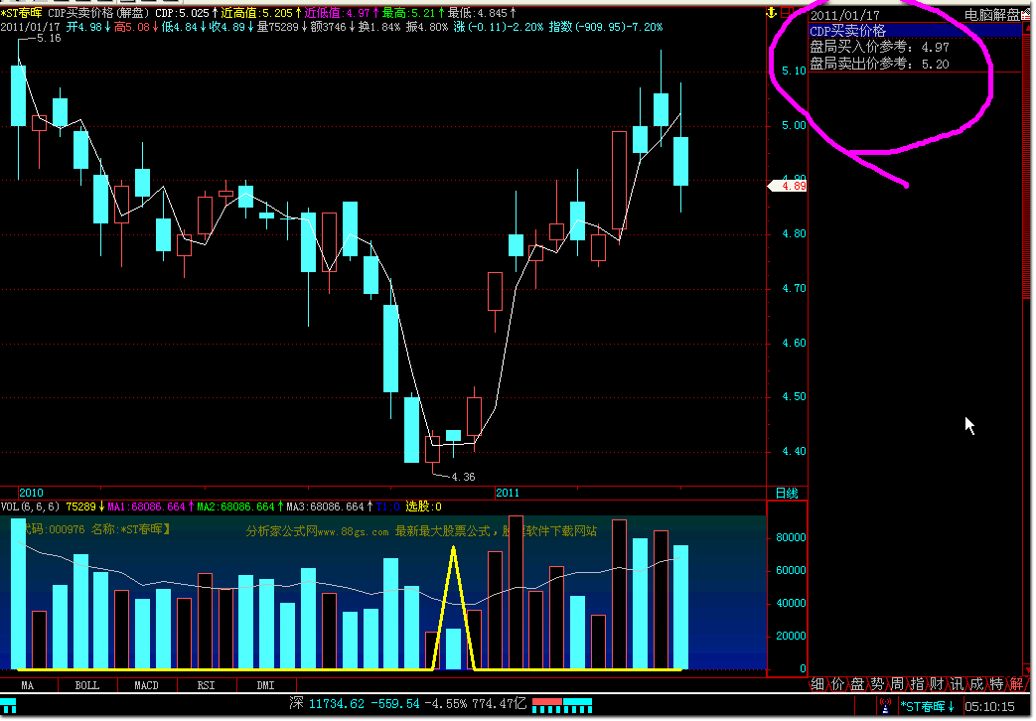Viewport: 1036px width, 721px height.
Task: Click the 涨(-0.11)-2.20% change value
Action: pyautogui.click(x=499, y=27)
